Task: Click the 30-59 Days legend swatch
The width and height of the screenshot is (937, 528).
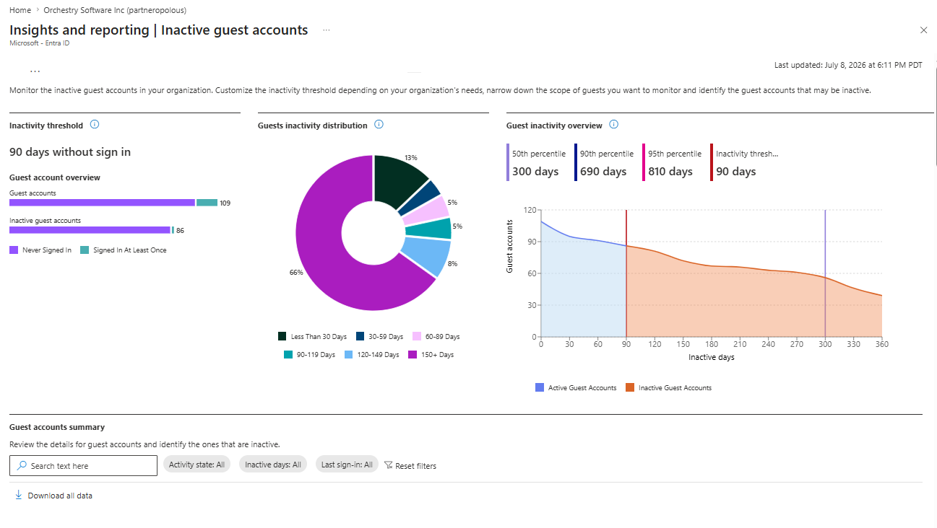Action: (360, 337)
